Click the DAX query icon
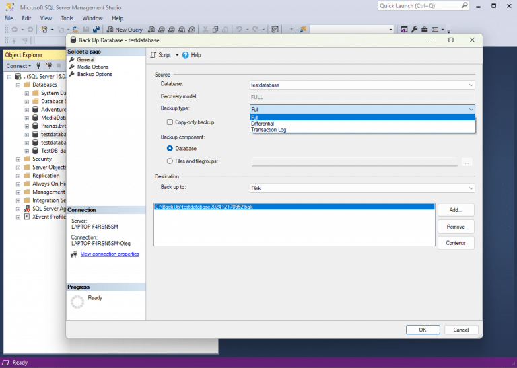Screen dimensions: 517x368 coord(192,30)
